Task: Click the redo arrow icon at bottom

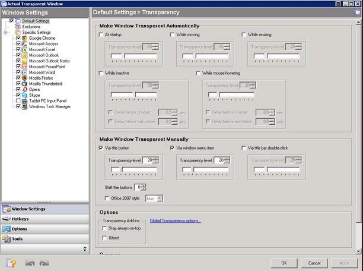Action: point(44,263)
